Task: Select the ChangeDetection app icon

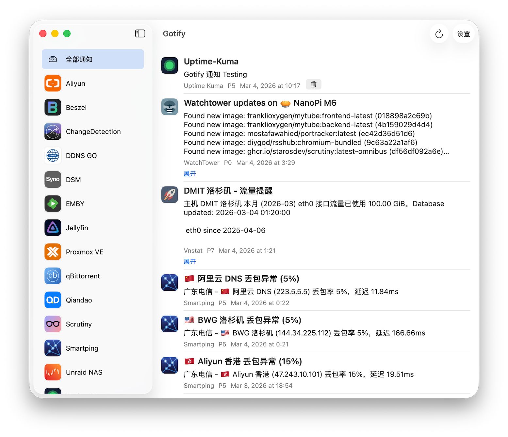Action: tap(53, 131)
